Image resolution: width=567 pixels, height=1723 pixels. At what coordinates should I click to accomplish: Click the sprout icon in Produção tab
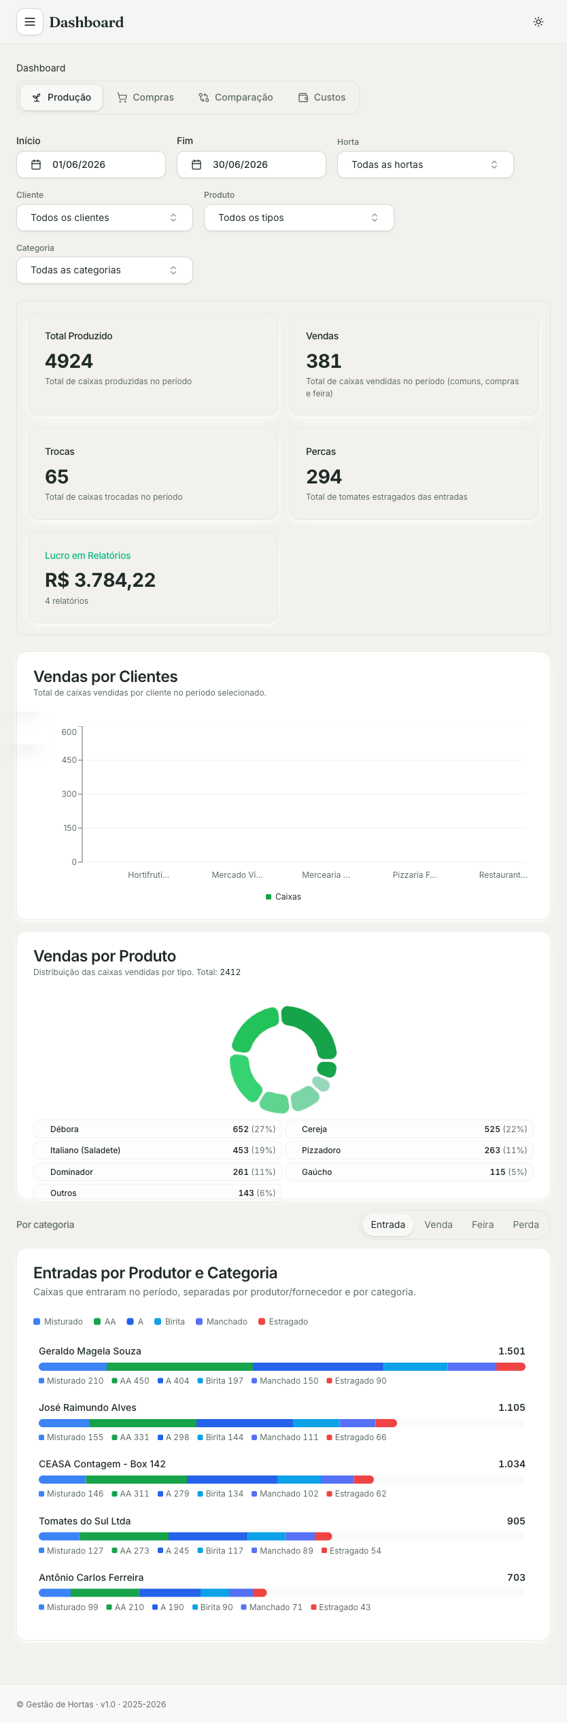[37, 97]
